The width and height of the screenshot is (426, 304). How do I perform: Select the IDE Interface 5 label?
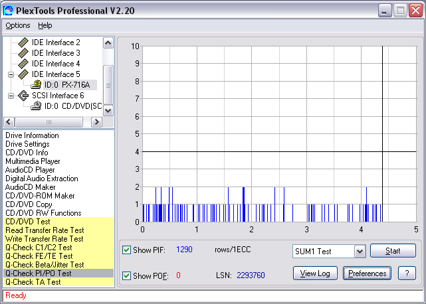(56, 74)
